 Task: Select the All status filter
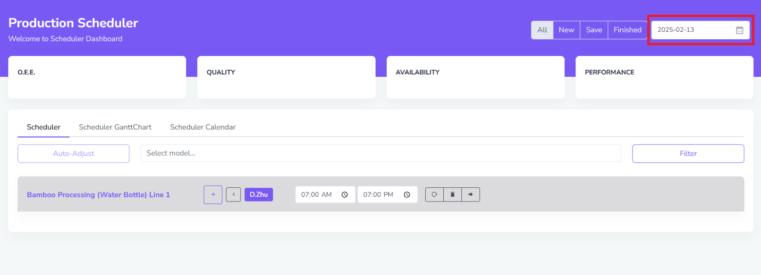coord(542,30)
